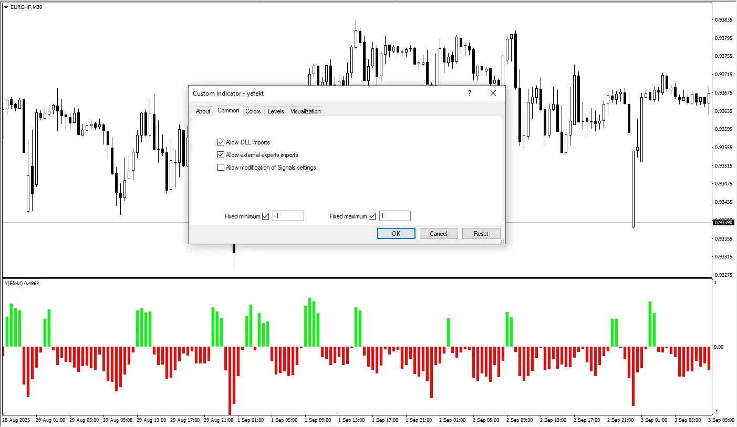
Task: Click the 2 Sep 13:00 time label
Action: coord(553,420)
